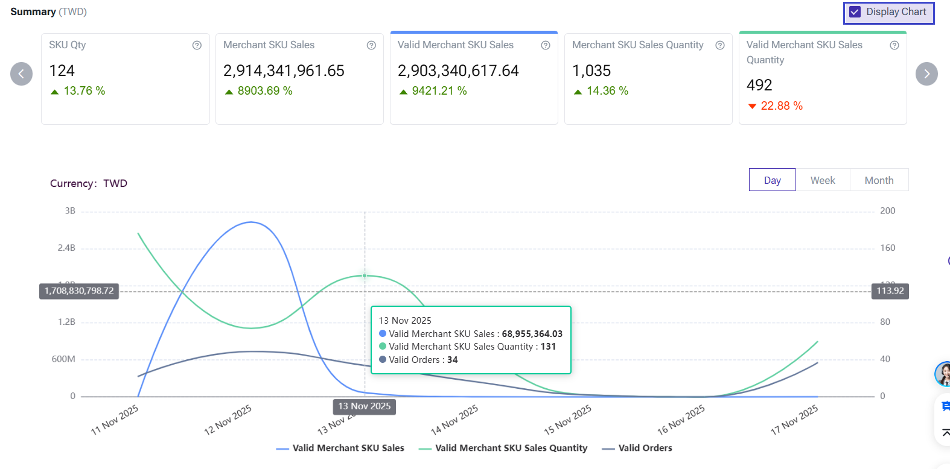Open customer support agent avatar
Image resolution: width=950 pixels, height=469 pixels.
click(943, 374)
